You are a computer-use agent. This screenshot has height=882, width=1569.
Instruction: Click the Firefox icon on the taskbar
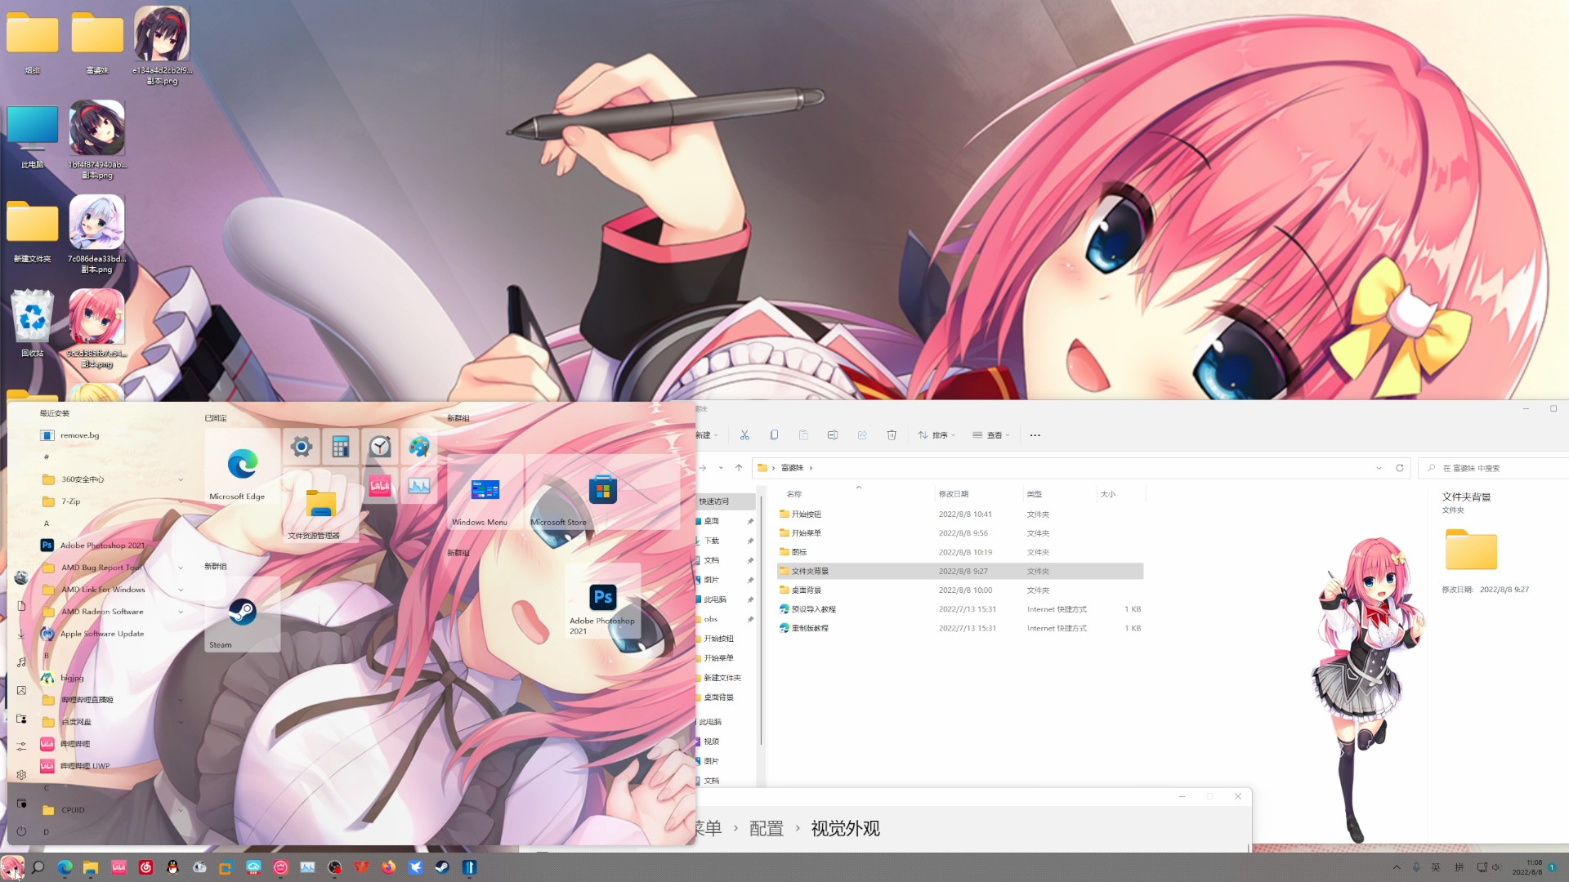pyautogui.click(x=388, y=867)
